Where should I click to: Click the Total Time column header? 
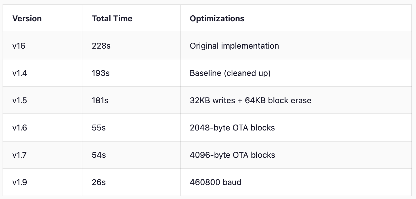(112, 18)
